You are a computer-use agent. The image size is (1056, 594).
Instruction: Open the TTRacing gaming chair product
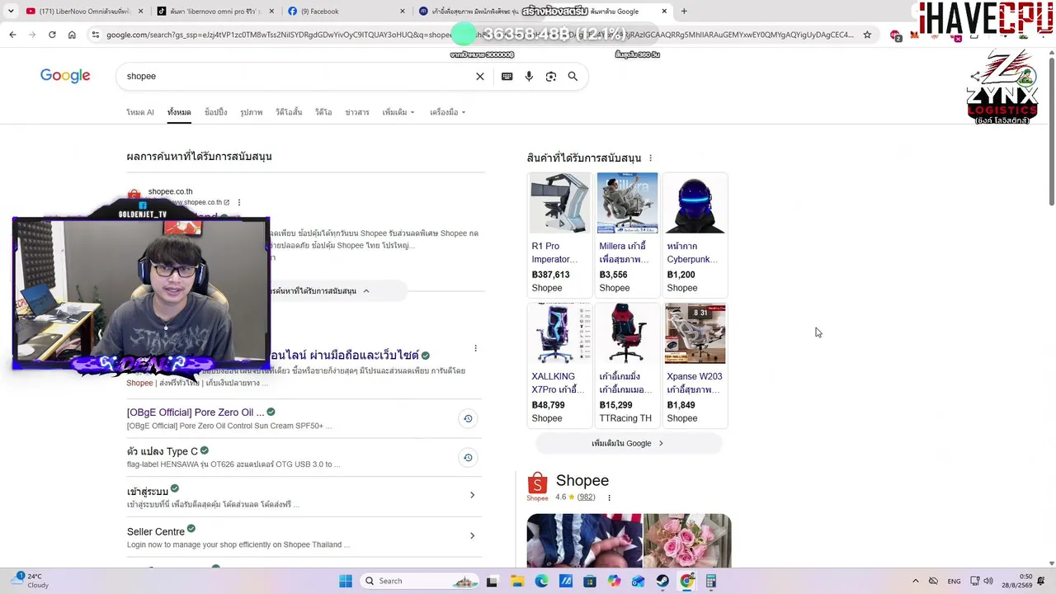click(x=627, y=364)
